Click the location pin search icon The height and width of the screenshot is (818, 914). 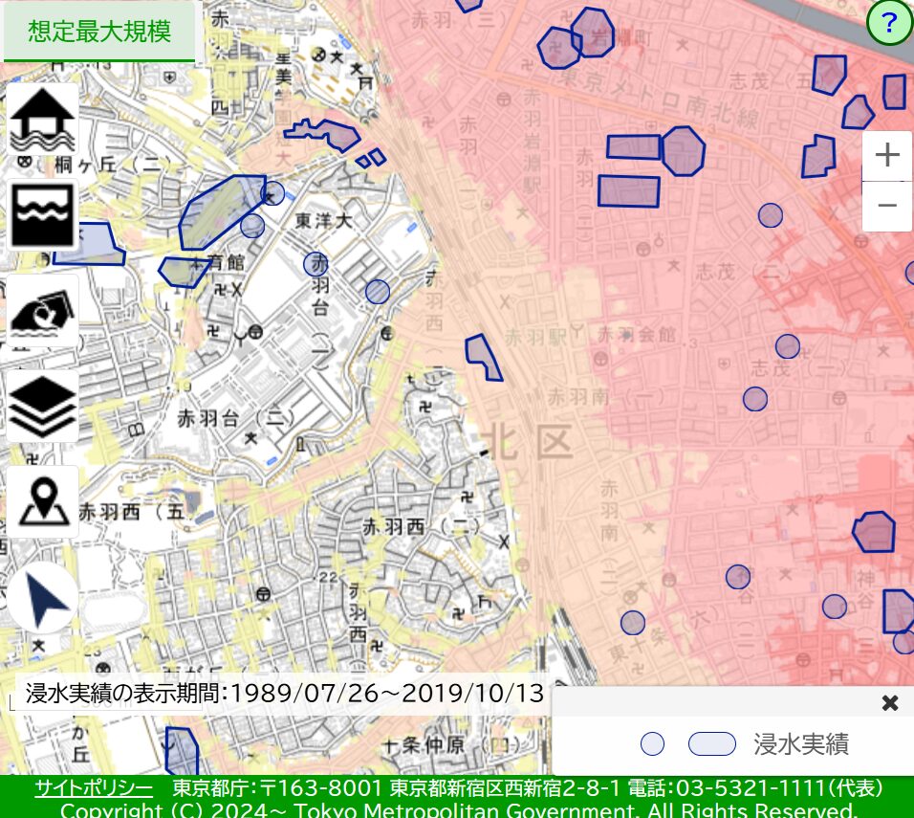coord(43,501)
